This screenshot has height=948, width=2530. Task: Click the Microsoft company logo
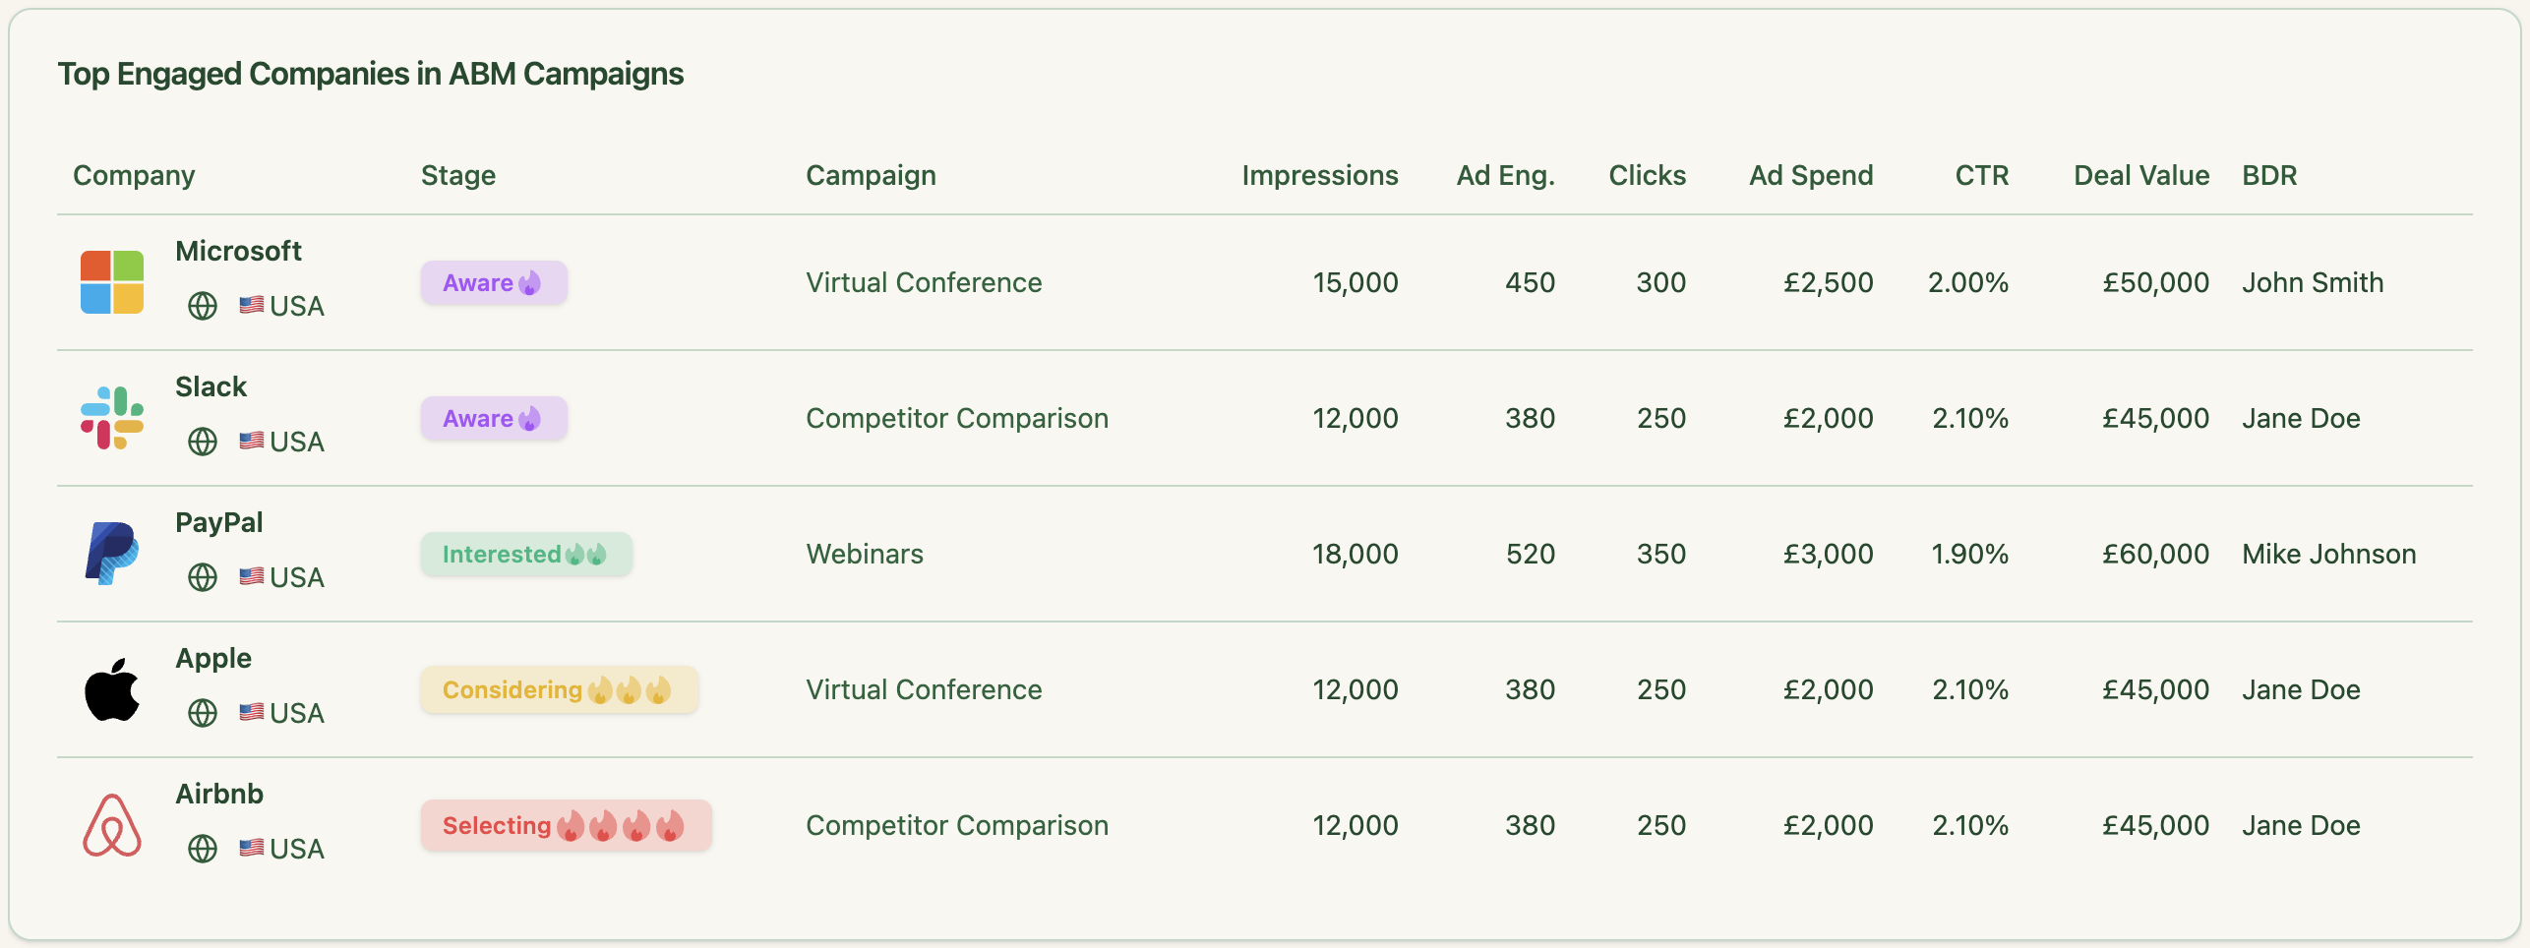click(x=112, y=282)
